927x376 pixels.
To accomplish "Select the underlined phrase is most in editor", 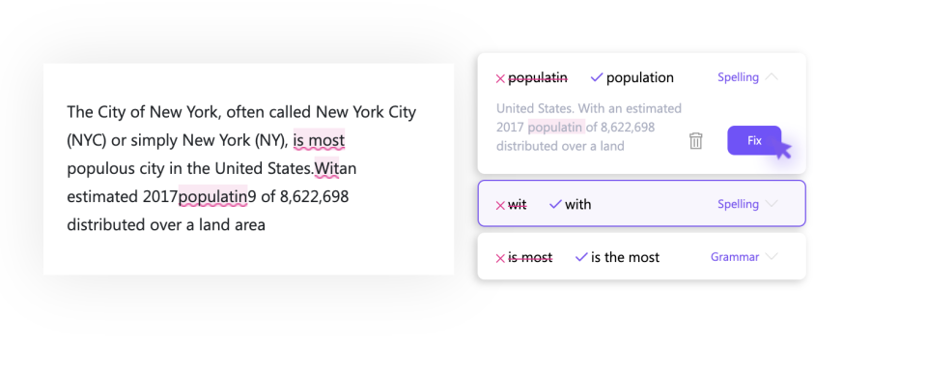I will click(319, 141).
